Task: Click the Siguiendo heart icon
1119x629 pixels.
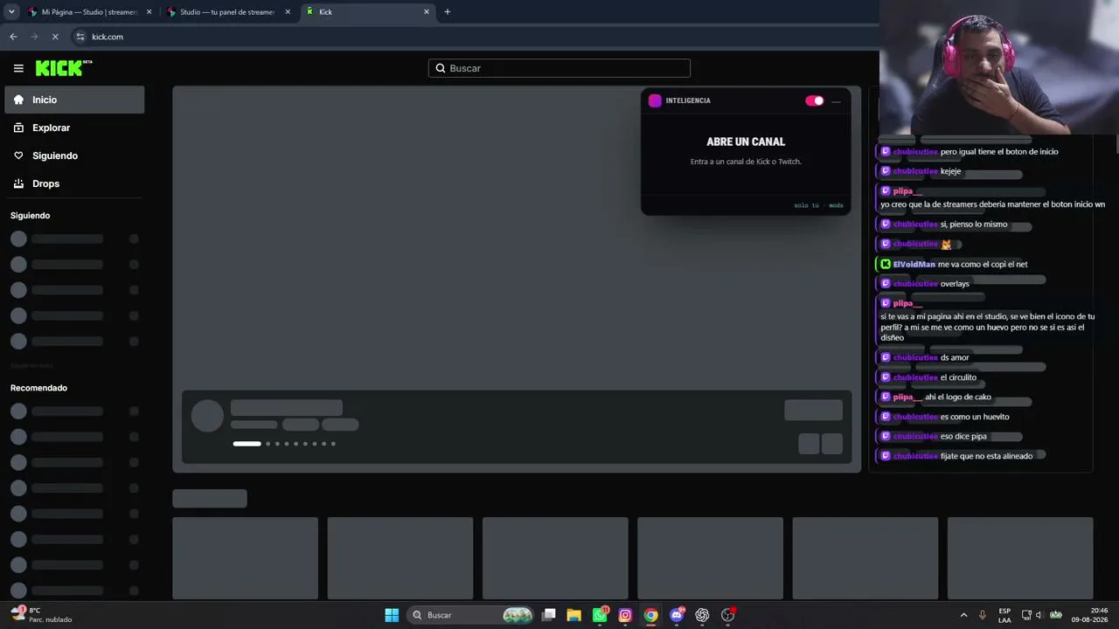Action: [x=18, y=156]
